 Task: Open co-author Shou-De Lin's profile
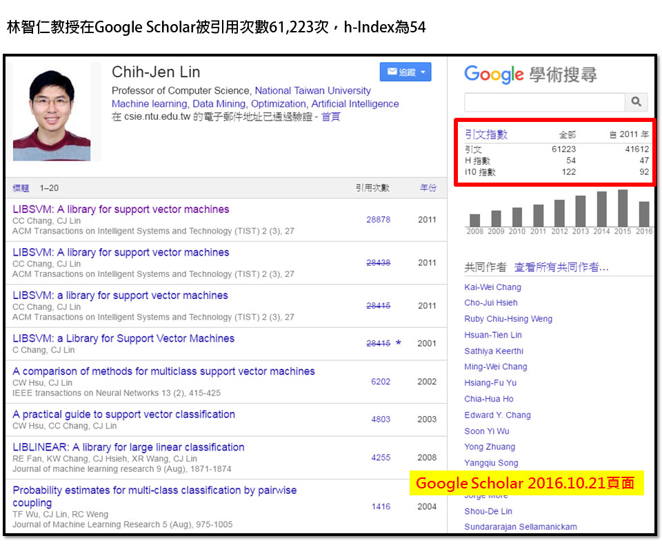pos(488,511)
